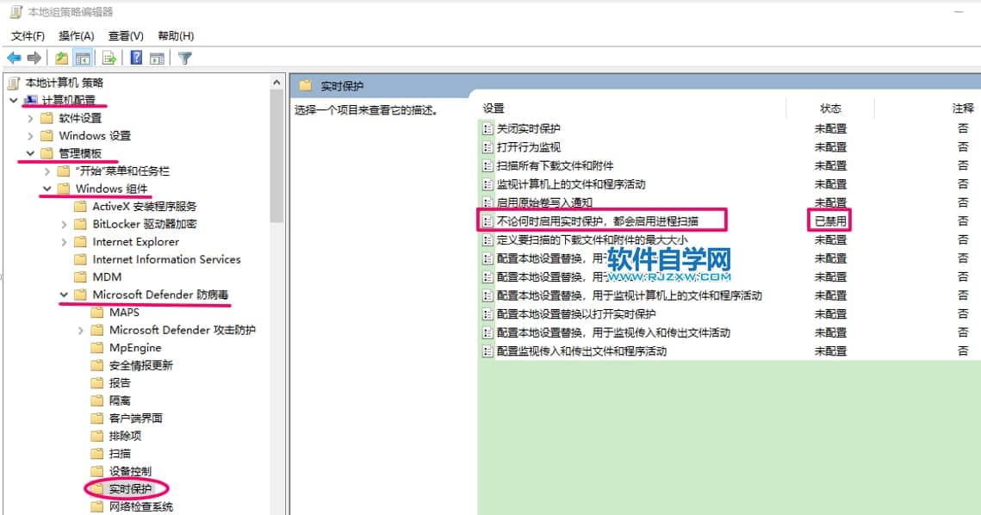This screenshot has width=981, height=515.
Task: Click the Forward arrow in the toolbar
Action: 34,58
